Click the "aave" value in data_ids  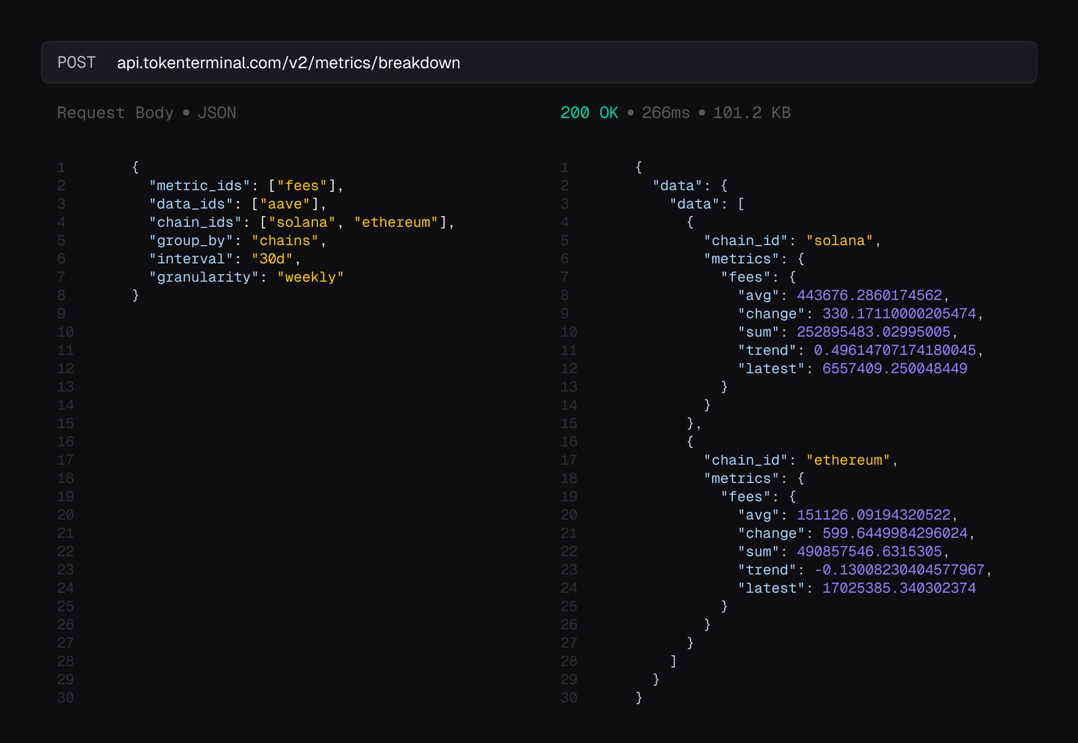285,204
